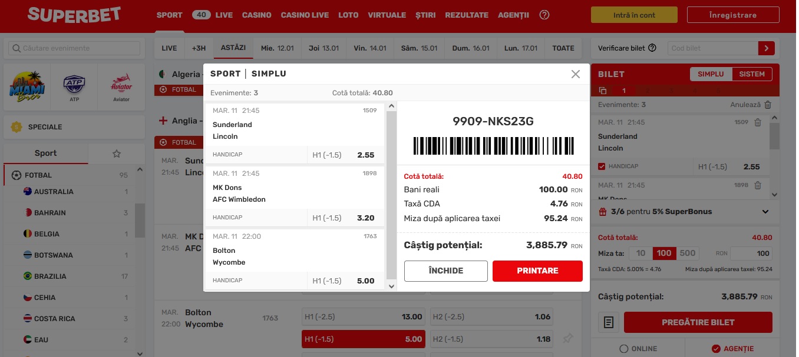The width and height of the screenshot is (799, 357).
Task: Click the Speciale gold badge icon
Action: click(x=16, y=126)
